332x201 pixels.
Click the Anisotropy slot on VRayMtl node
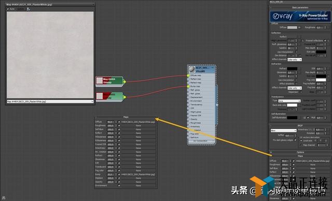(x=201, y=126)
